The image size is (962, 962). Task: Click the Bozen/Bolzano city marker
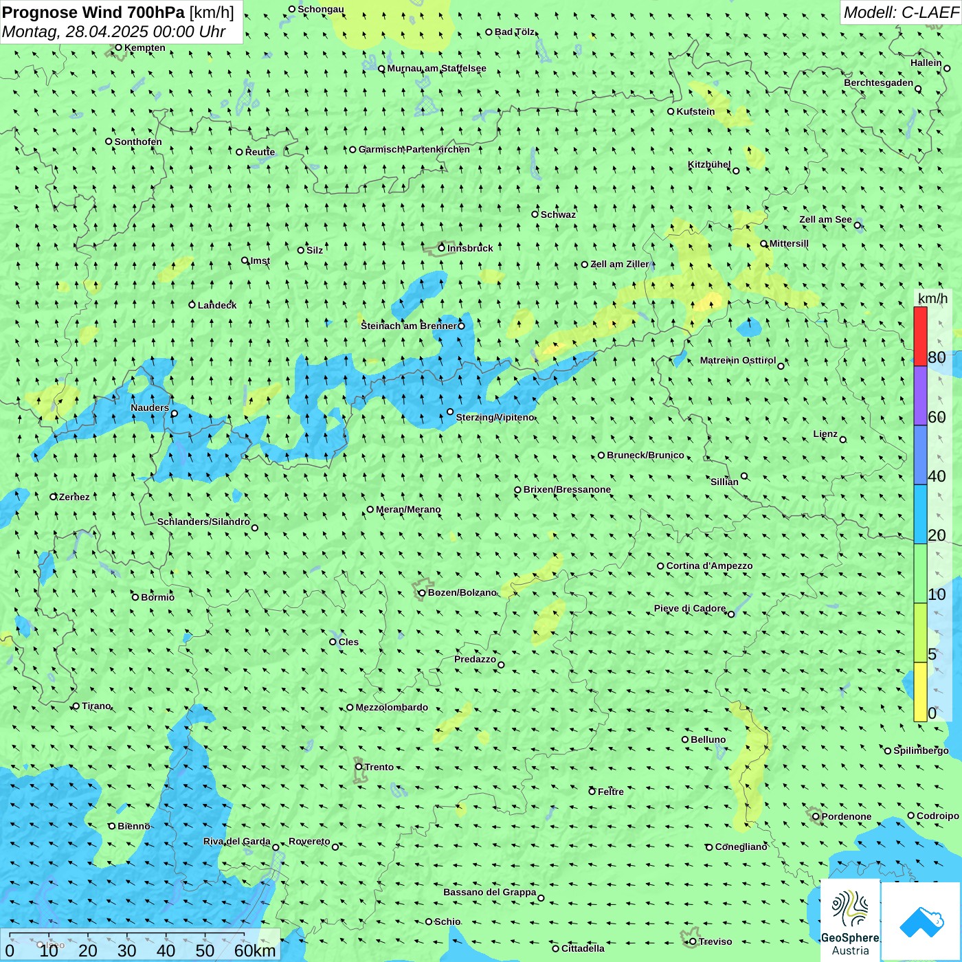click(x=422, y=592)
